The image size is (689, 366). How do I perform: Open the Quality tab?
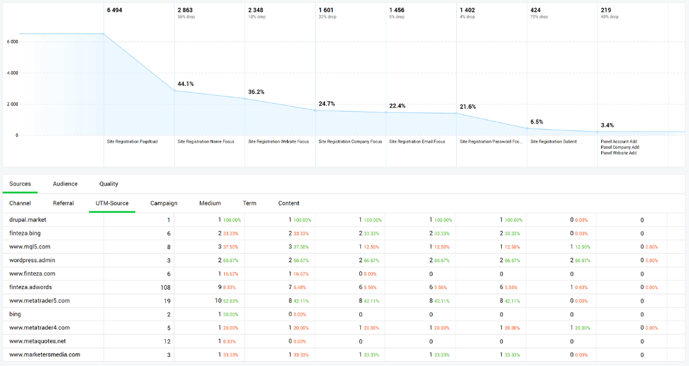[x=108, y=184]
